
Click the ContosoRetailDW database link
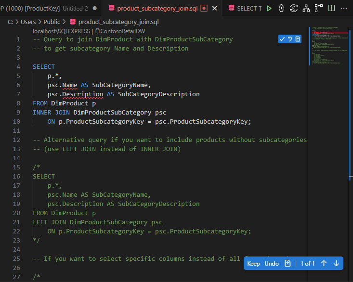pyautogui.click(x=123, y=31)
